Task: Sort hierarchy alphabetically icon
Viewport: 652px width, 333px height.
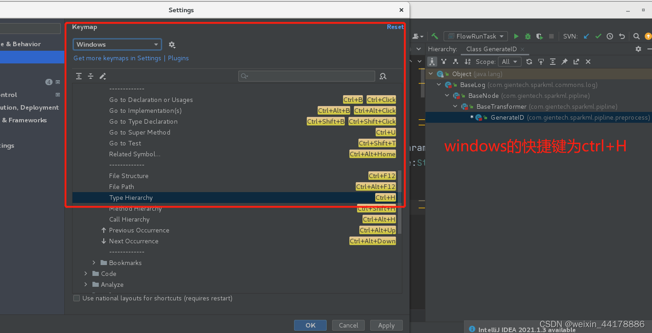Action: tap(467, 62)
